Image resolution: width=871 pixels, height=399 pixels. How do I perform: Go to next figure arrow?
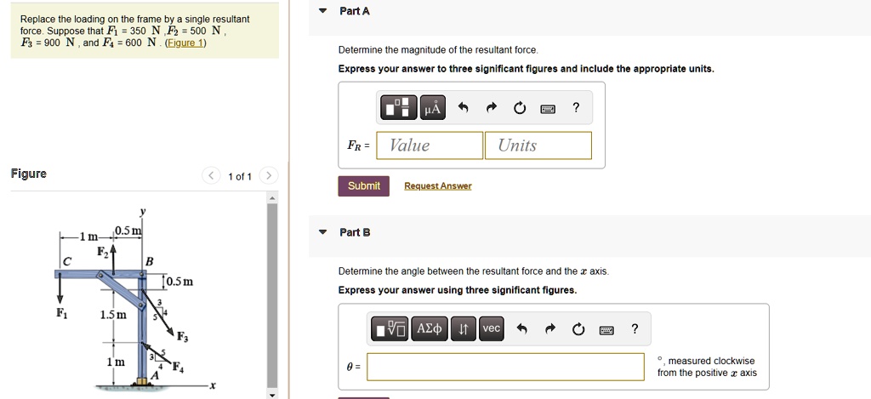tap(268, 176)
